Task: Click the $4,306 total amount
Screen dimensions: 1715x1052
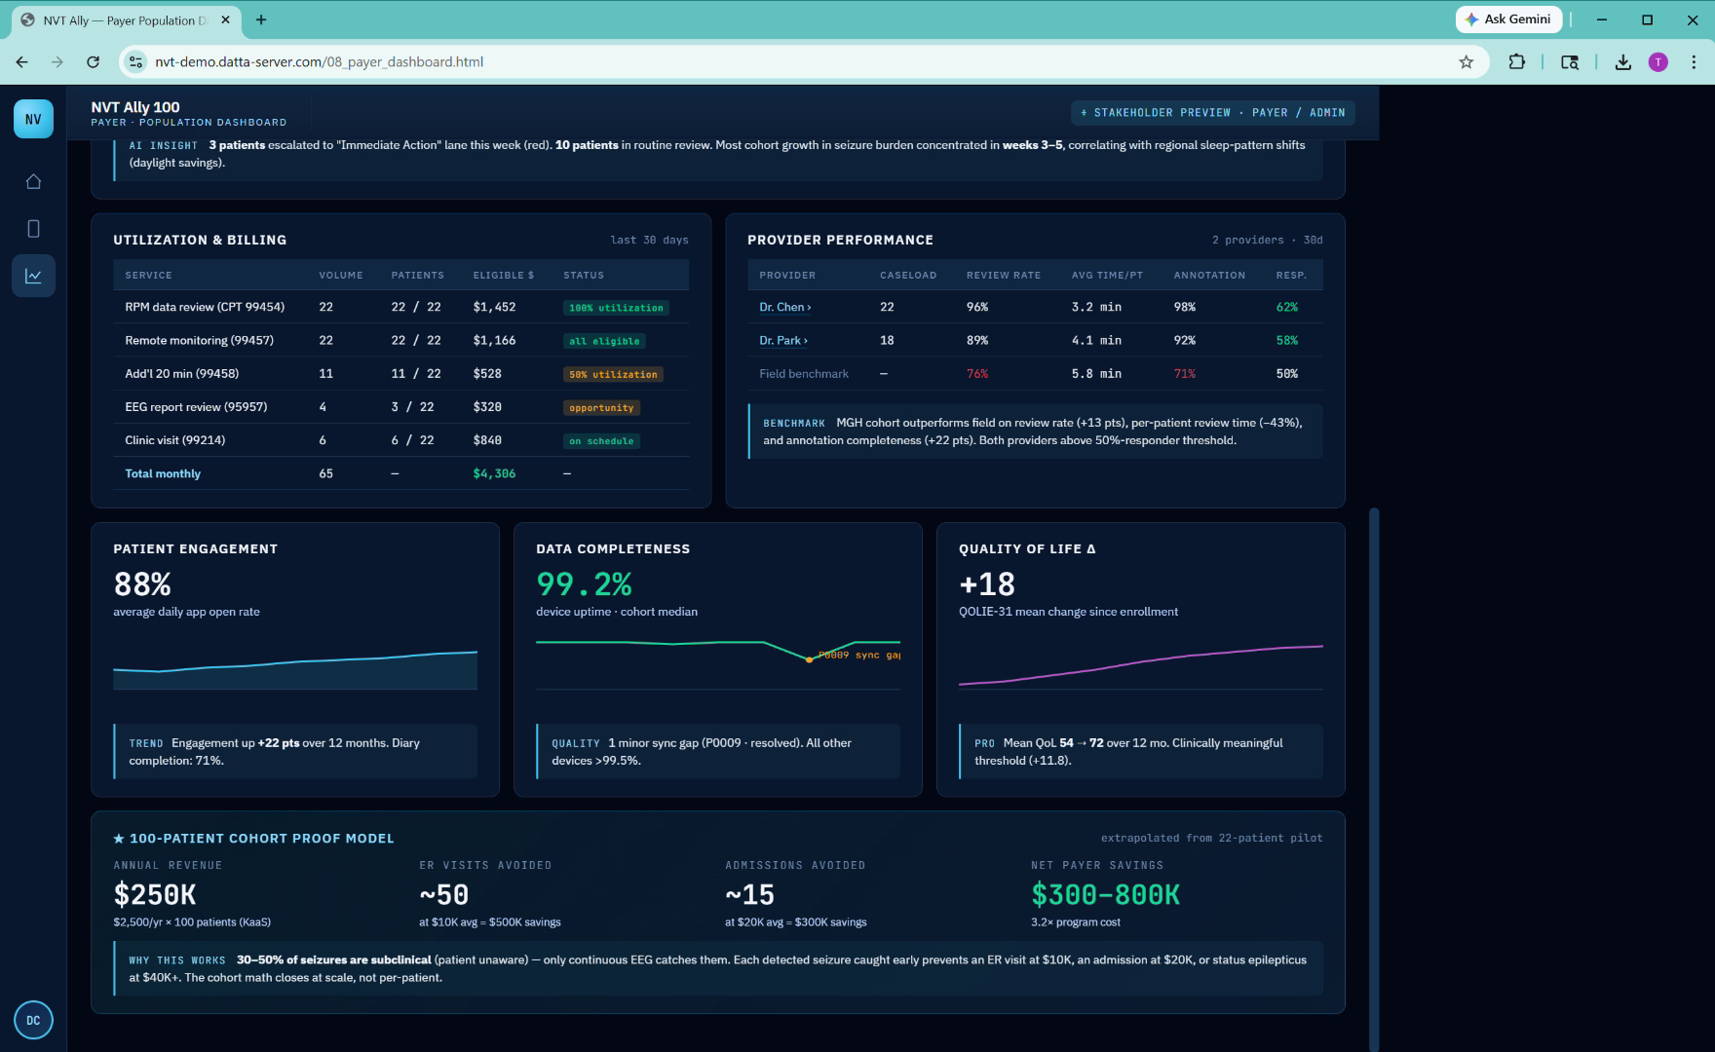Action: (x=494, y=473)
